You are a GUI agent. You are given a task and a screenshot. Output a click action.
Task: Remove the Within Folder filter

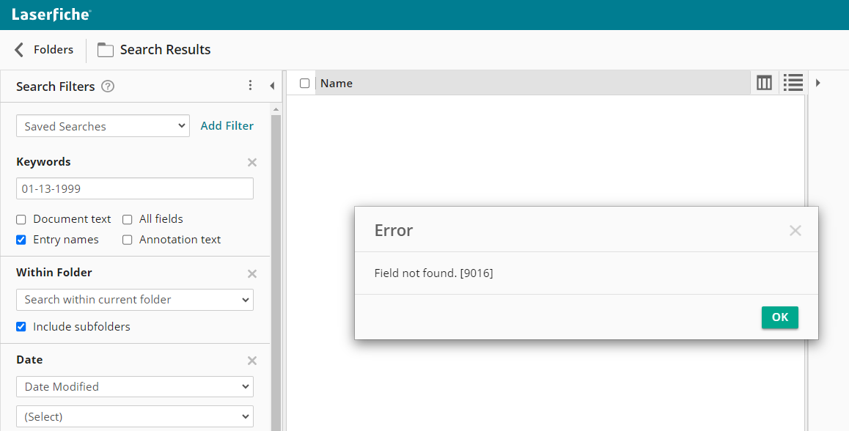251,273
